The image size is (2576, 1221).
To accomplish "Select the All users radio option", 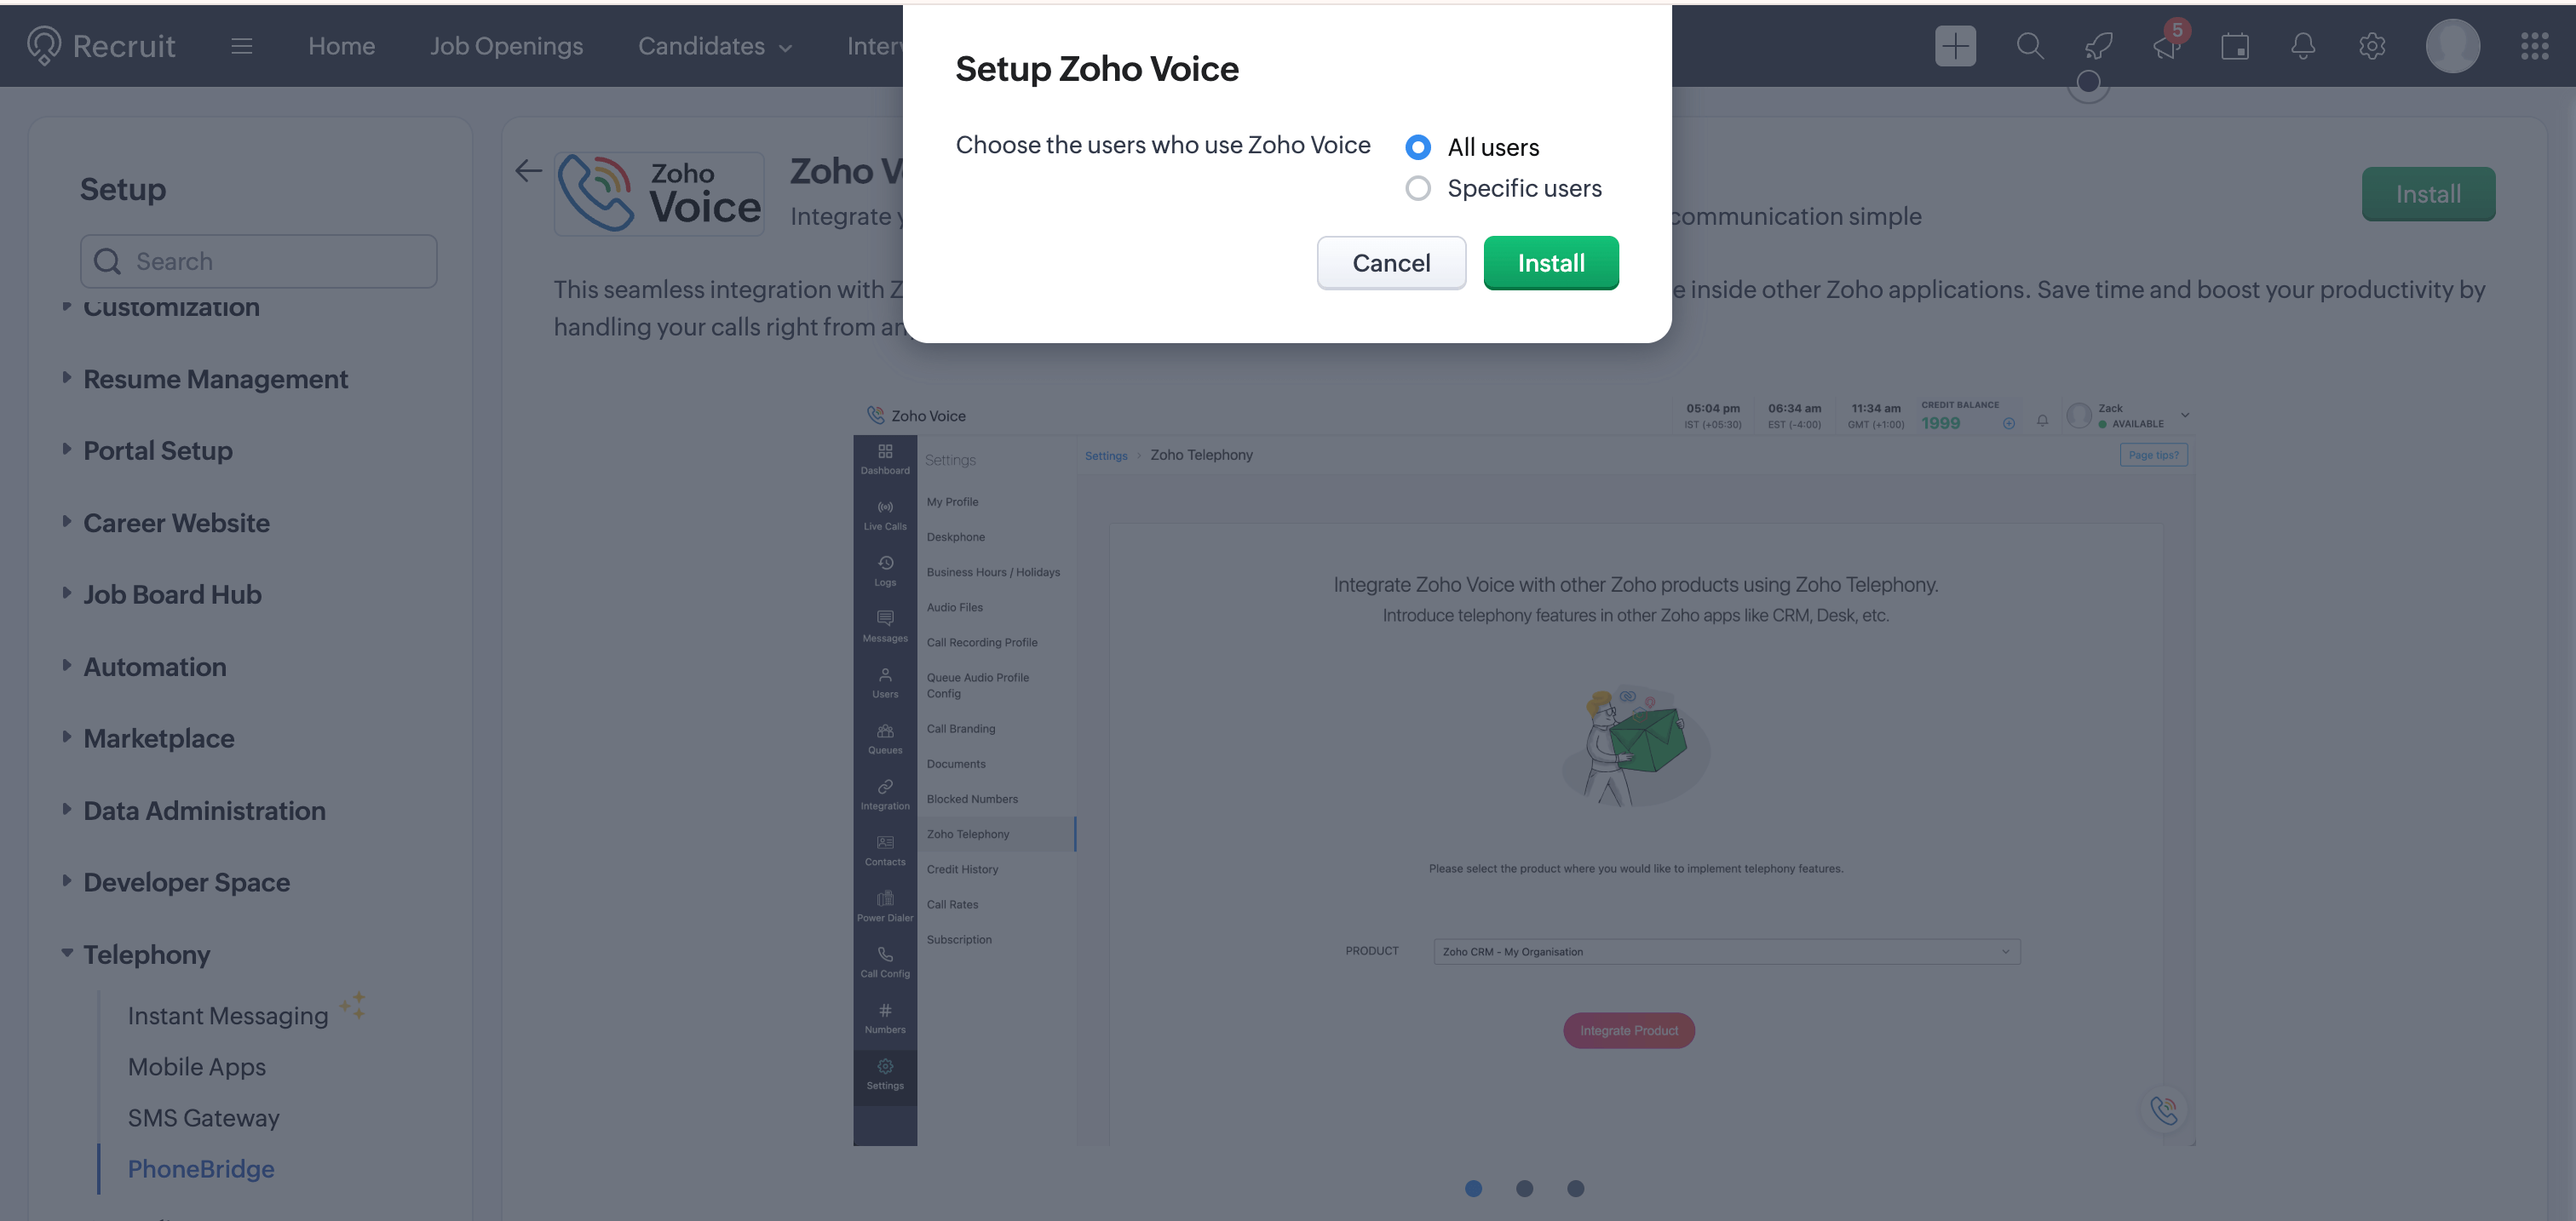I will click(x=1417, y=147).
